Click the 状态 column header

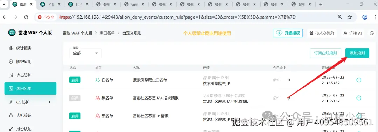pos(72,68)
